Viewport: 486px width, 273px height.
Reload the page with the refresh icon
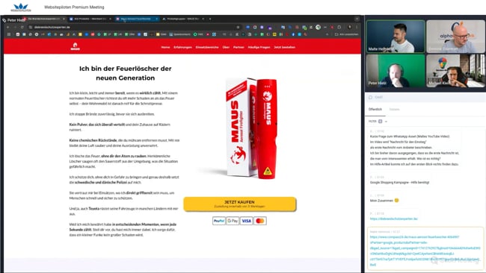22,27
